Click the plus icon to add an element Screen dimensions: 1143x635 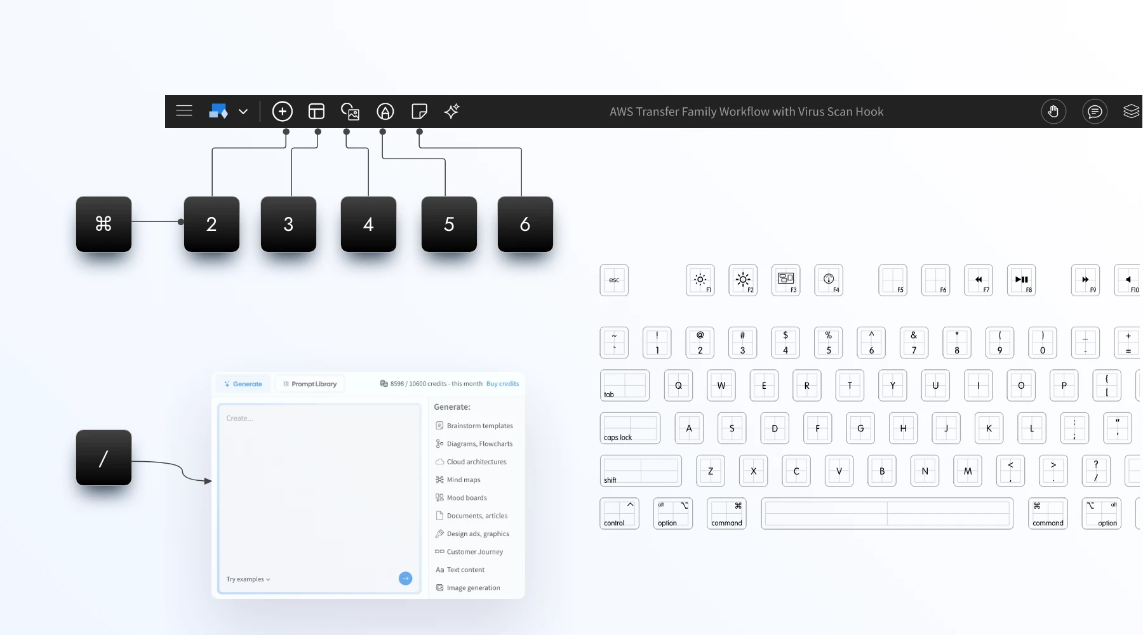click(x=283, y=111)
